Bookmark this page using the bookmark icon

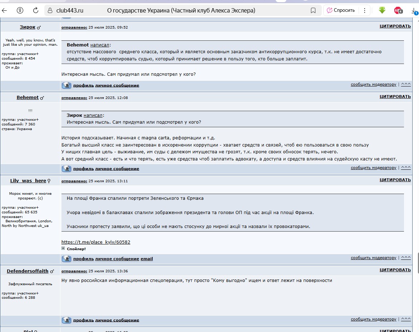coord(313,10)
